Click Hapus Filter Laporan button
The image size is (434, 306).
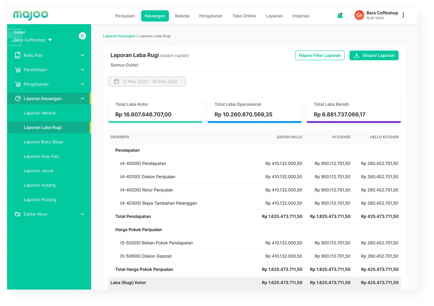click(320, 55)
